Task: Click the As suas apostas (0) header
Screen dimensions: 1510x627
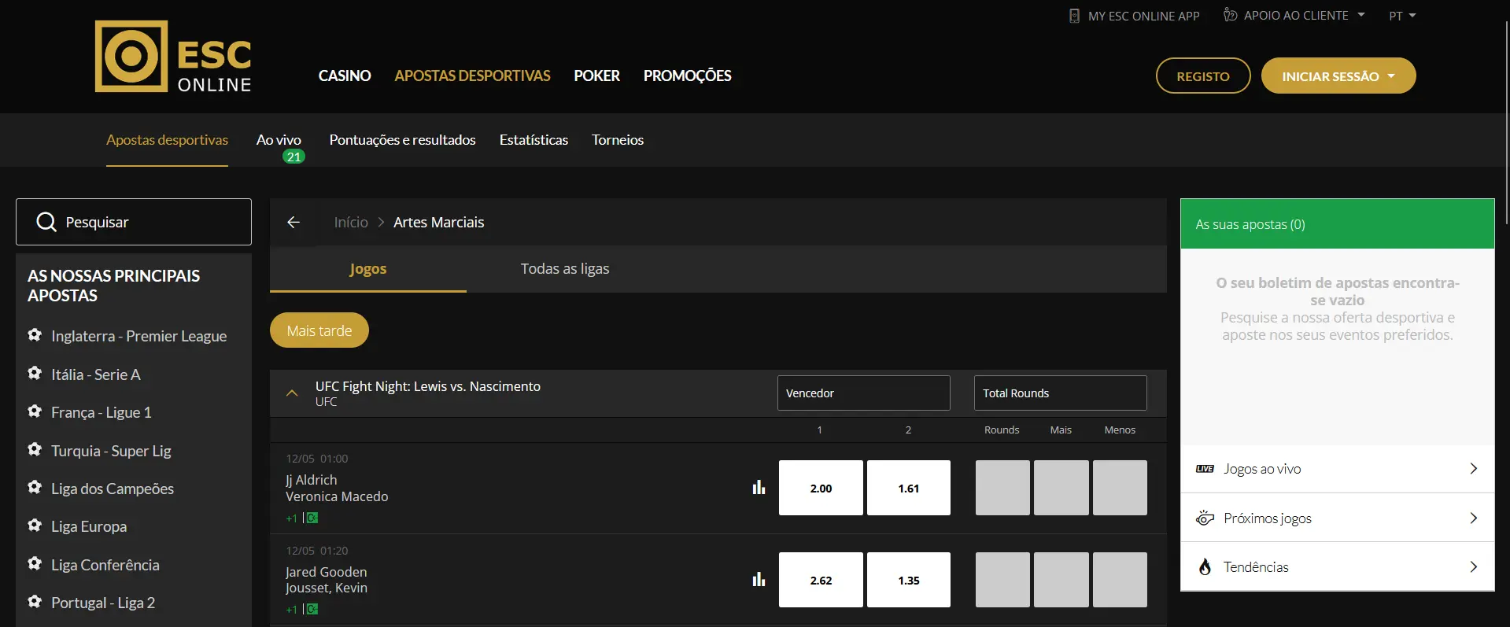Action: pos(1337,224)
